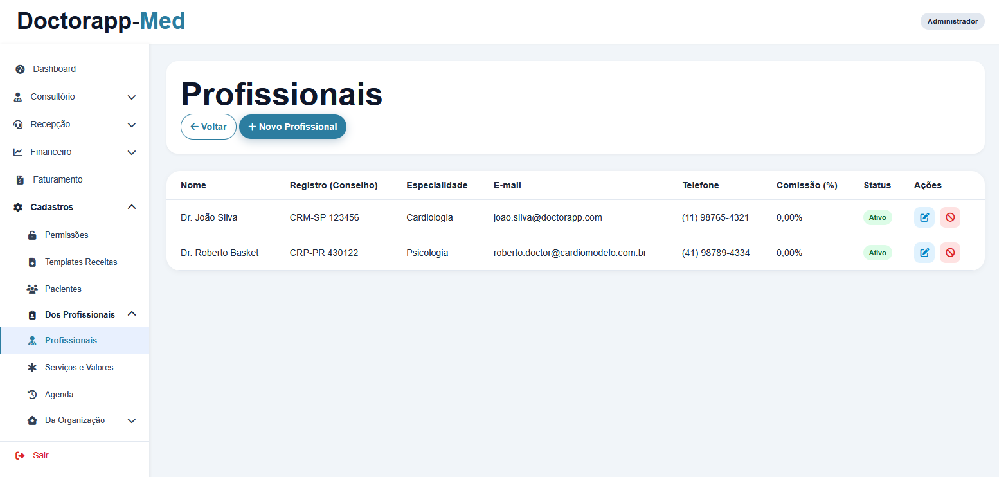Image resolution: width=999 pixels, height=477 pixels.
Task: Expand the Consultório menu chevron
Action: point(132,97)
